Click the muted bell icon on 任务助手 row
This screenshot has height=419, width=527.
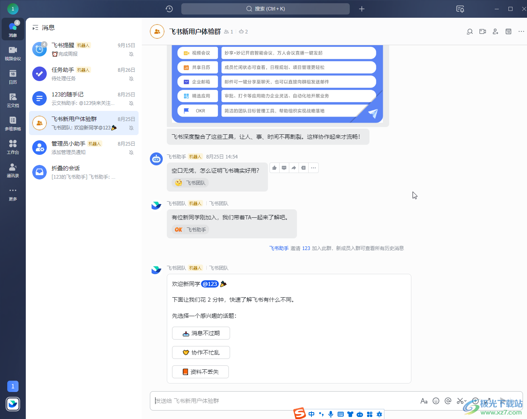(x=131, y=79)
